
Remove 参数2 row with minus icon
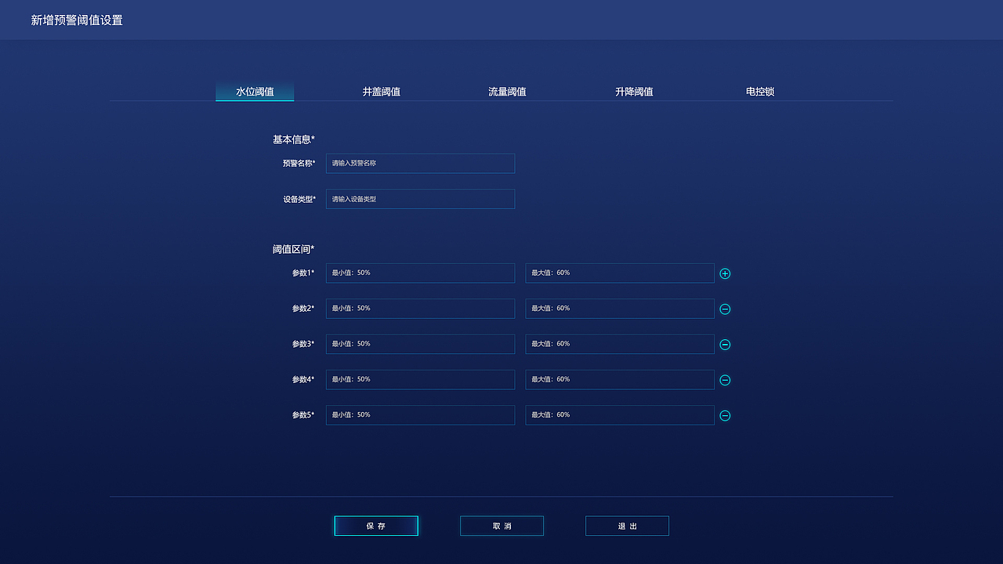click(x=725, y=309)
